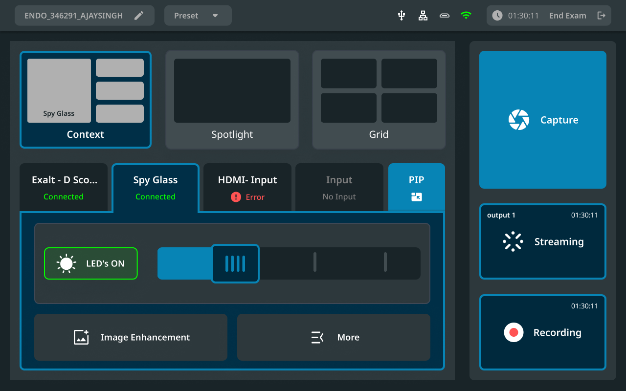Set brightness to the last tick mark
Viewport: 626px width, 391px height.
(385, 262)
